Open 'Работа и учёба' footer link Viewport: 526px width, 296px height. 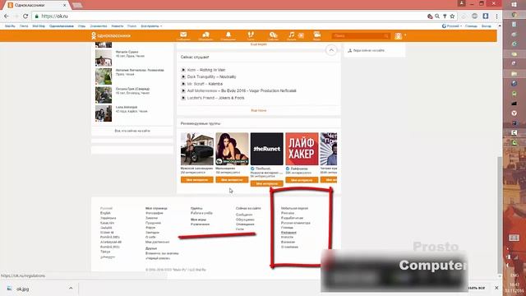tap(201, 213)
